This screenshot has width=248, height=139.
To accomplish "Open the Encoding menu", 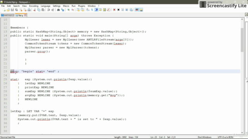I will 34,6.
